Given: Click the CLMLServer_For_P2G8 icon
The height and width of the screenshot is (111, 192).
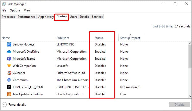Looking at the screenshot, I should tap(9, 87).
